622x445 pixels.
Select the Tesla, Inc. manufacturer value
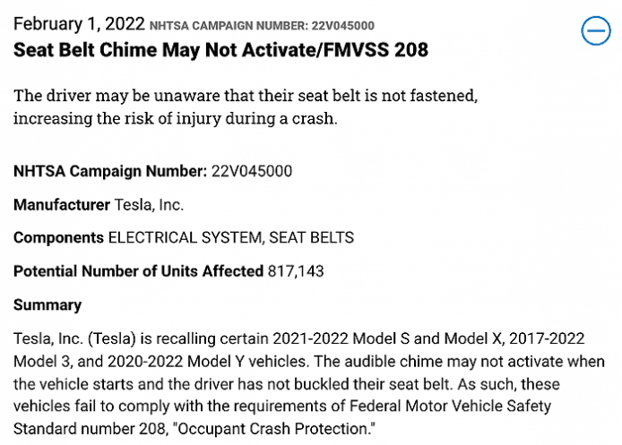(149, 204)
